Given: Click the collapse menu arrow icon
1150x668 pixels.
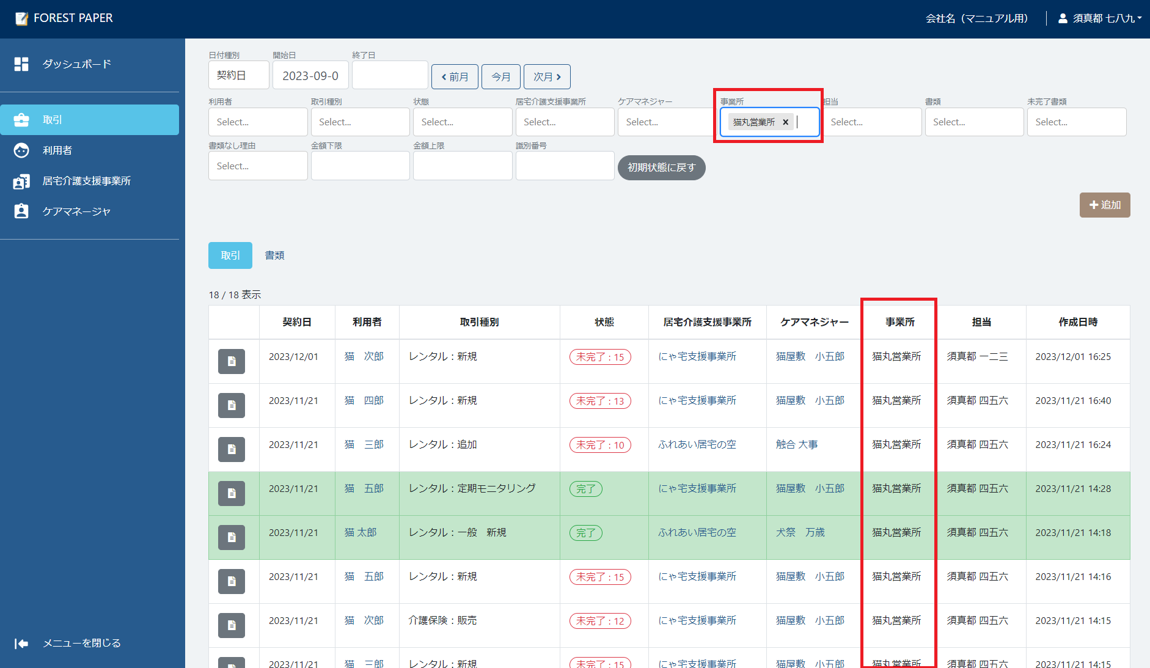Looking at the screenshot, I should tap(21, 643).
